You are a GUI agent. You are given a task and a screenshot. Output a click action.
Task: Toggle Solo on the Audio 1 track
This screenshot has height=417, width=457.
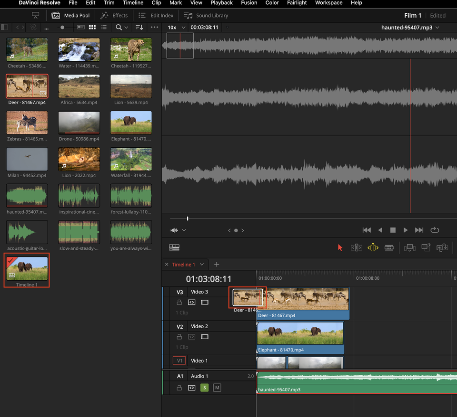(x=204, y=388)
